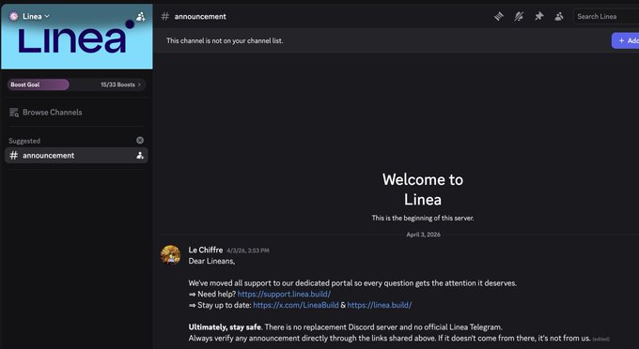
Task: Open the x.com/LineaBuild link
Action: coord(296,305)
